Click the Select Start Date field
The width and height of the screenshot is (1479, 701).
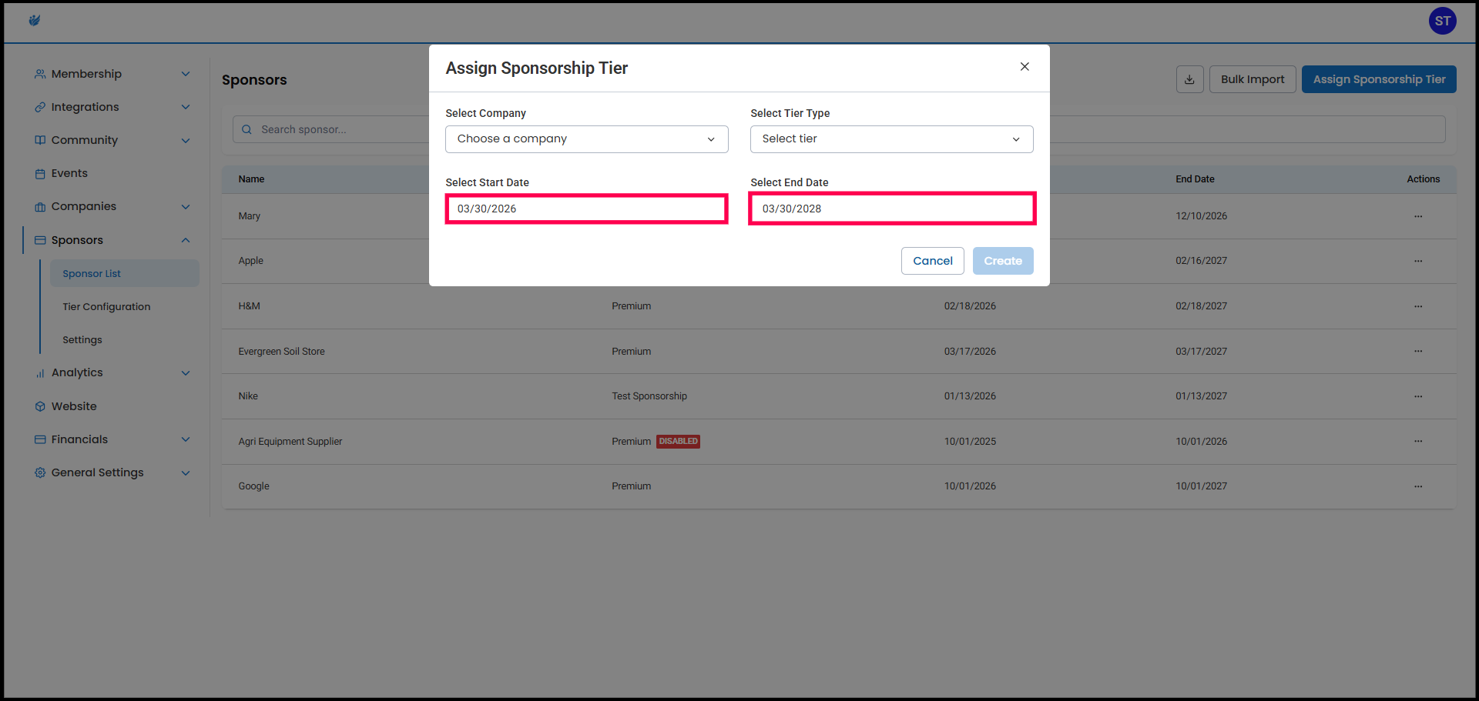(x=586, y=209)
